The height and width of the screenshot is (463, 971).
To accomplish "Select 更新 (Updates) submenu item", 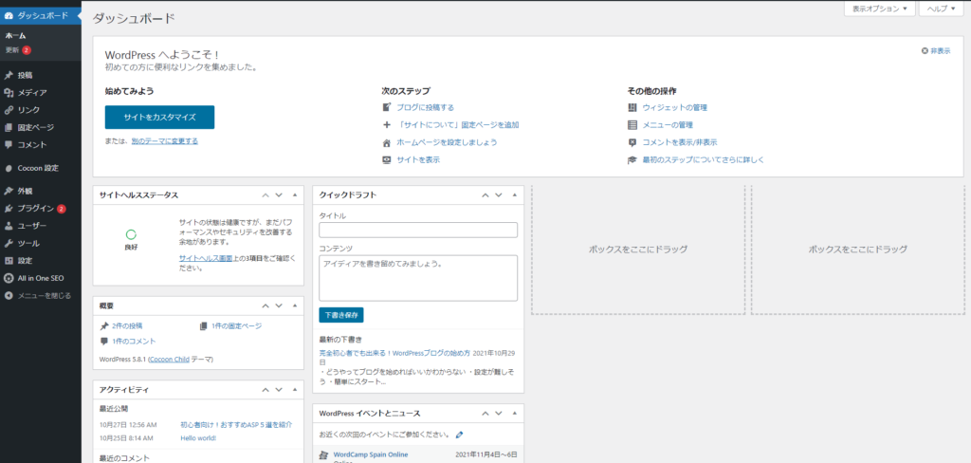I will coord(13,49).
